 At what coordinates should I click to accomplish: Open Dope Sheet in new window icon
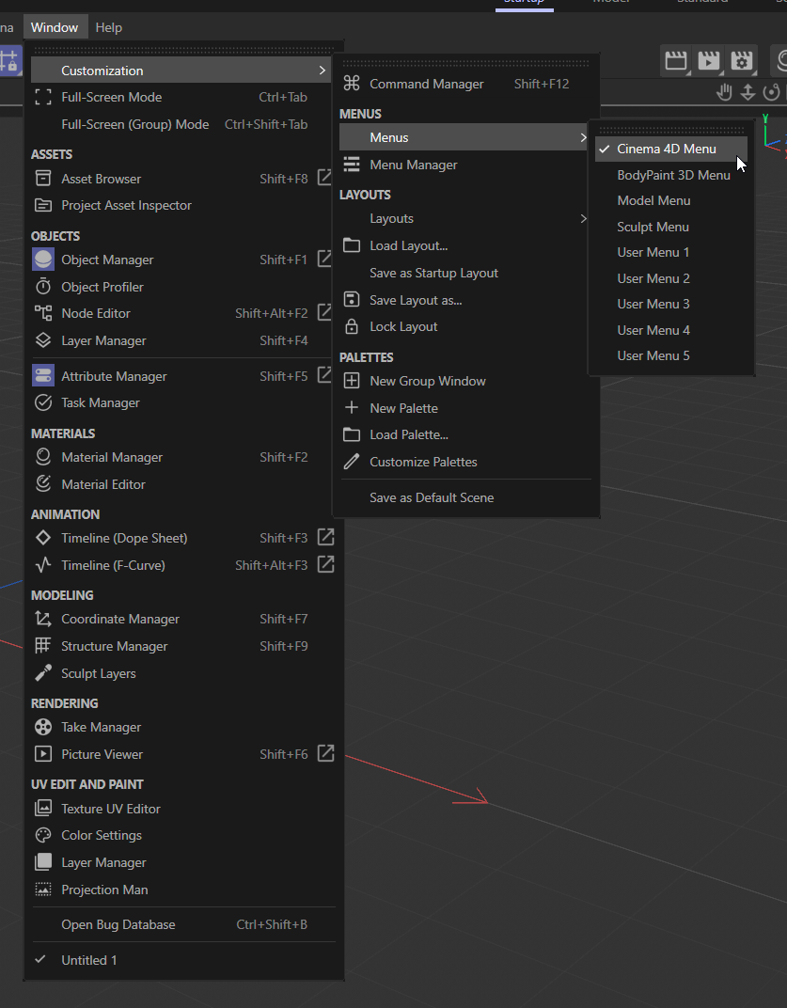point(326,537)
